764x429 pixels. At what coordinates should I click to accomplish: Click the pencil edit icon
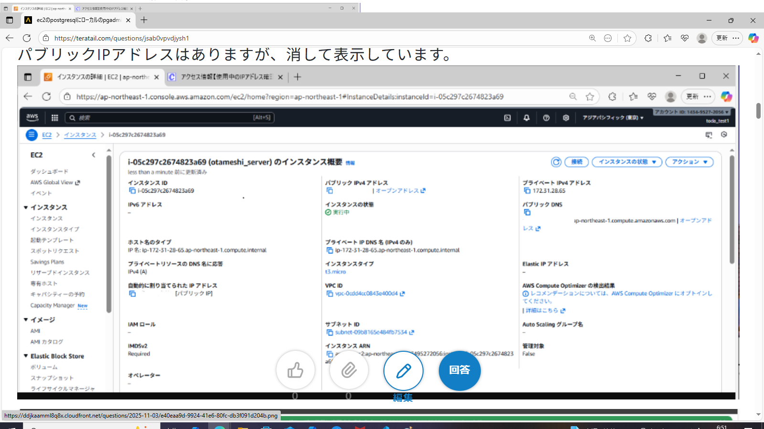(x=403, y=370)
